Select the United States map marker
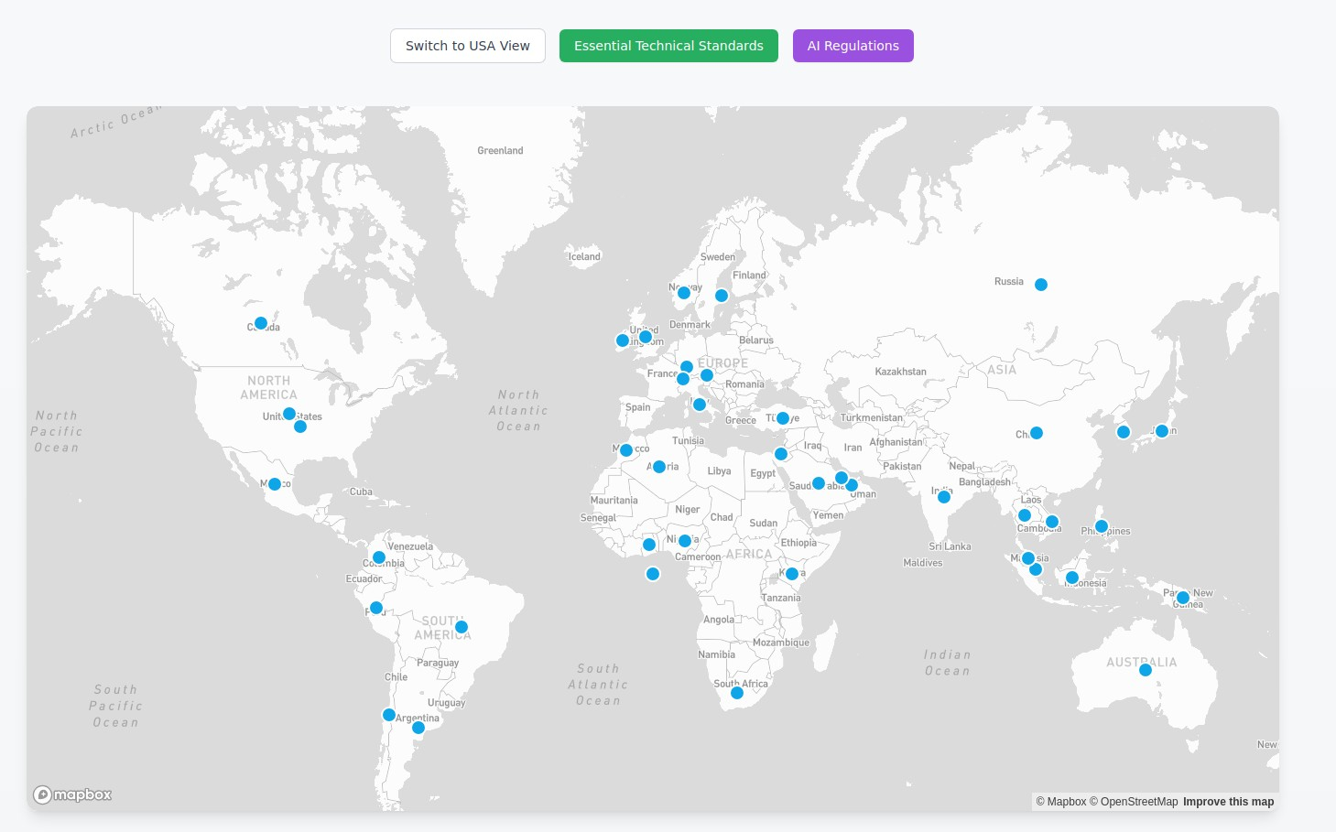 pos(289,413)
